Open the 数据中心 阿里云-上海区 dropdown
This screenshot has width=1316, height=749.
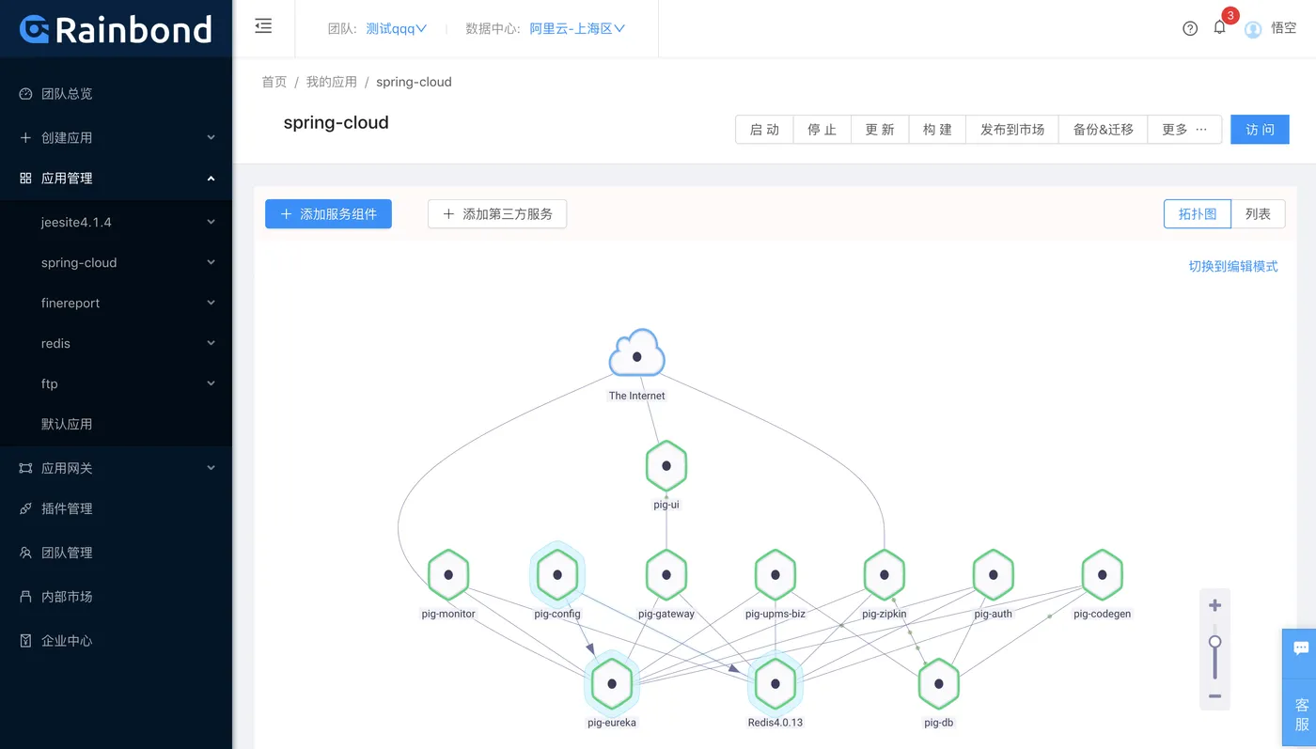pyautogui.click(x=577, y=29)
